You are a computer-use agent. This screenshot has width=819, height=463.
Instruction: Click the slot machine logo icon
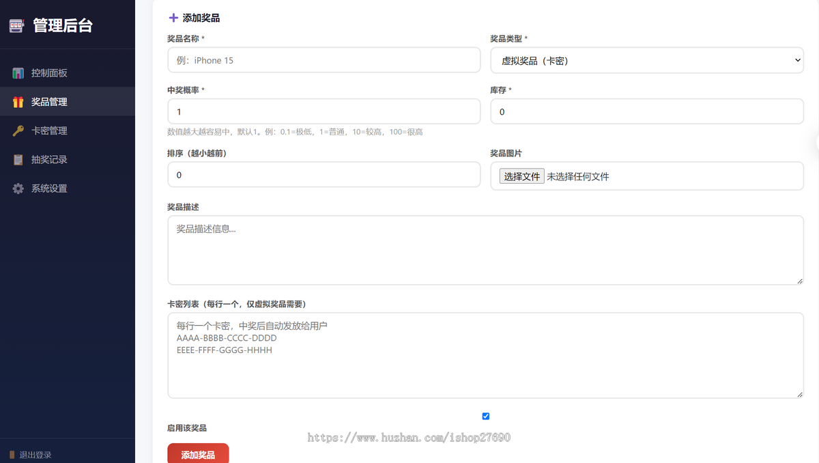click(x=16, y=26)
